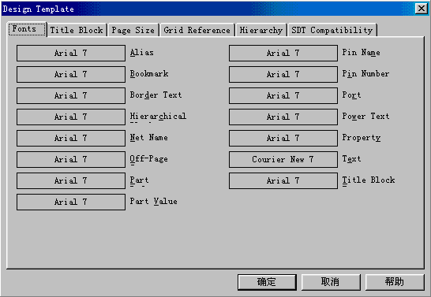Click the Pin Name font button
The image size is (431, 297).
(283, 53)
